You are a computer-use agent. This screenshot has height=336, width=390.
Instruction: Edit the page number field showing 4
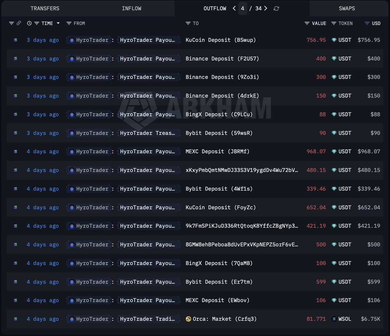tap(242, 8)
